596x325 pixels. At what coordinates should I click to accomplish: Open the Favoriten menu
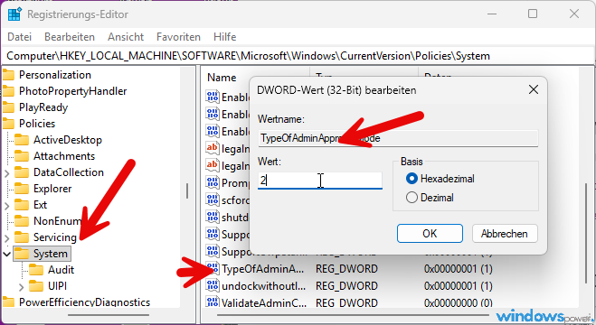[178, 37]
